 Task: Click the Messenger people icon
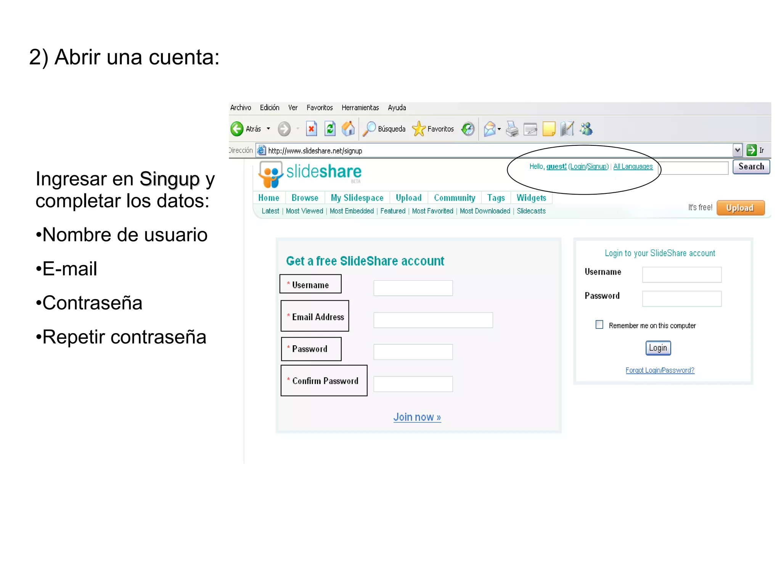[x=586, y=129]
